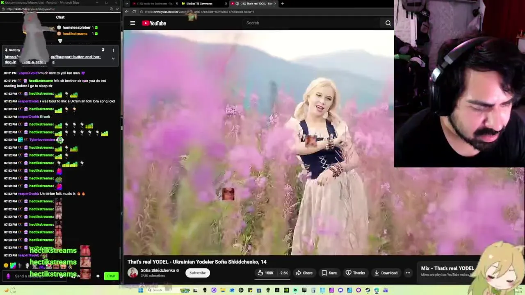Click the YouTube address bar URL
525x295 pixels.
pyautogui.click(x=199, y=11)
